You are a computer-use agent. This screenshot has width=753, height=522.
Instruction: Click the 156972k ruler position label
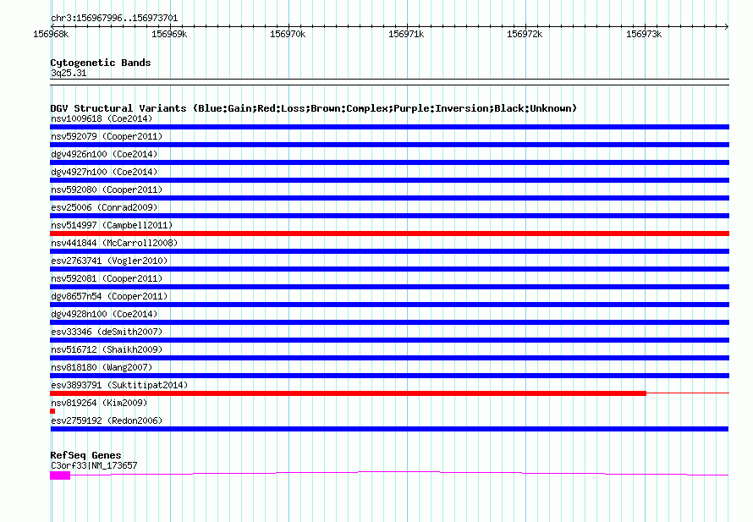pyautogui.click(x=524, y=34)
